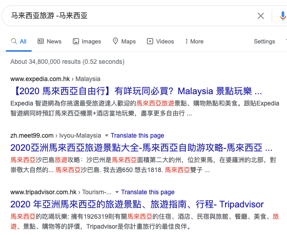Click the three-dot More icon

(186, 41)
